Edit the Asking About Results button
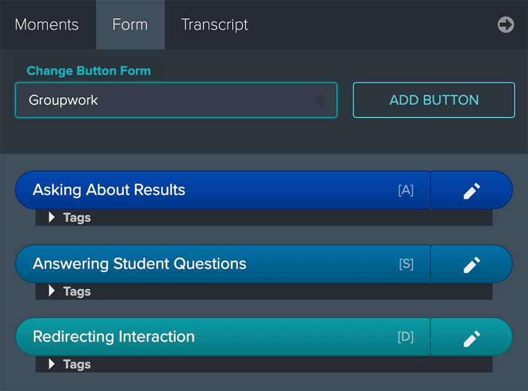Screen dimensions: 528x391 [x=472, y=190]
